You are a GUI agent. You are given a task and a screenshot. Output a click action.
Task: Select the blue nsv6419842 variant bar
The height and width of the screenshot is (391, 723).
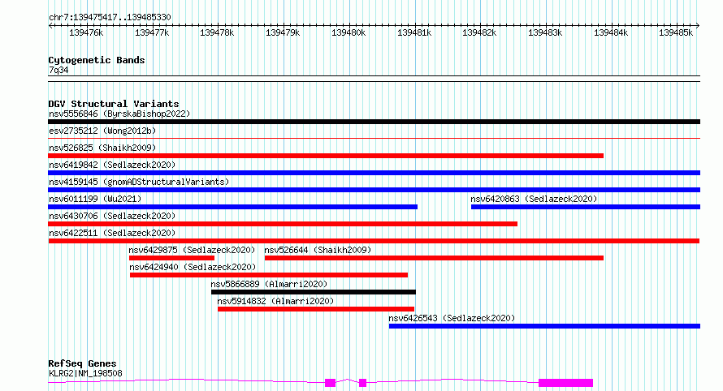374,173
